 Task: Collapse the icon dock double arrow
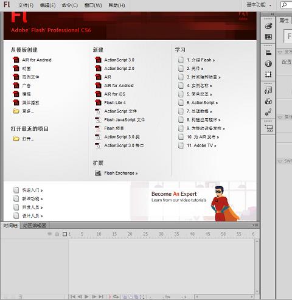272,14
